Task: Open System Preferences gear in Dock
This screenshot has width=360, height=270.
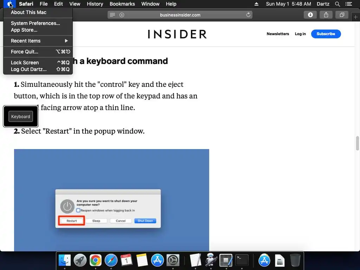Action: 173,261
